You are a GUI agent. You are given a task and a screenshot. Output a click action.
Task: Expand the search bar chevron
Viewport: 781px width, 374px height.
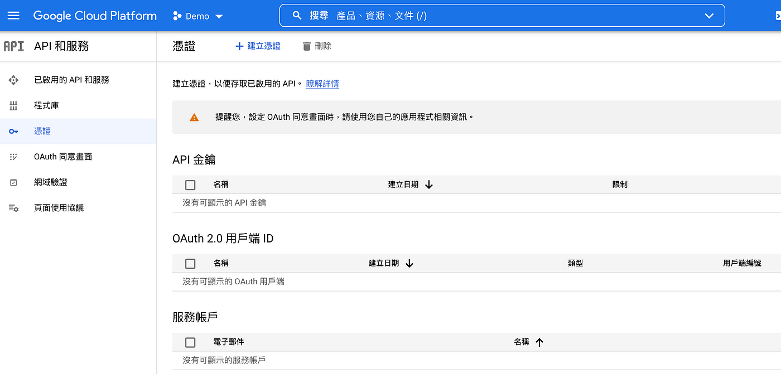pos(709,16)
